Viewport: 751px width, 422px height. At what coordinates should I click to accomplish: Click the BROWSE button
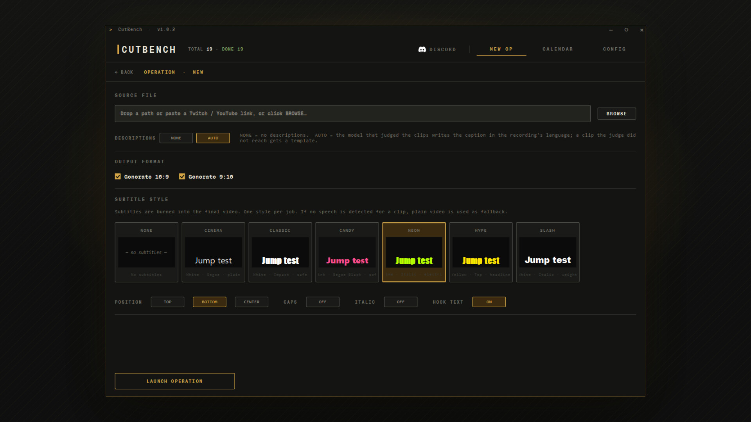tap(616, 114)
